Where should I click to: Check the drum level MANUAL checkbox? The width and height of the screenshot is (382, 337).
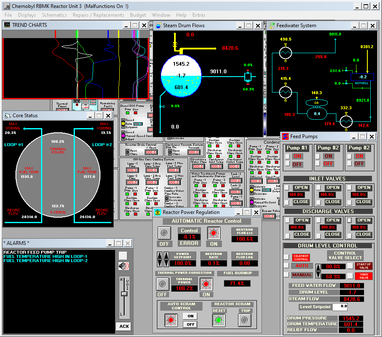pos(286,275)
